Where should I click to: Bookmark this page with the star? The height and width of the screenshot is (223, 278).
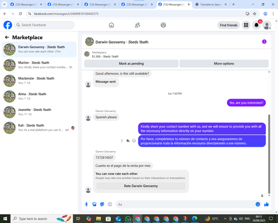point(255,13)
